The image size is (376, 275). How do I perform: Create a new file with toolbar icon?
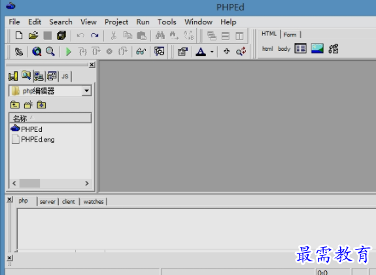tap(19, 36)
